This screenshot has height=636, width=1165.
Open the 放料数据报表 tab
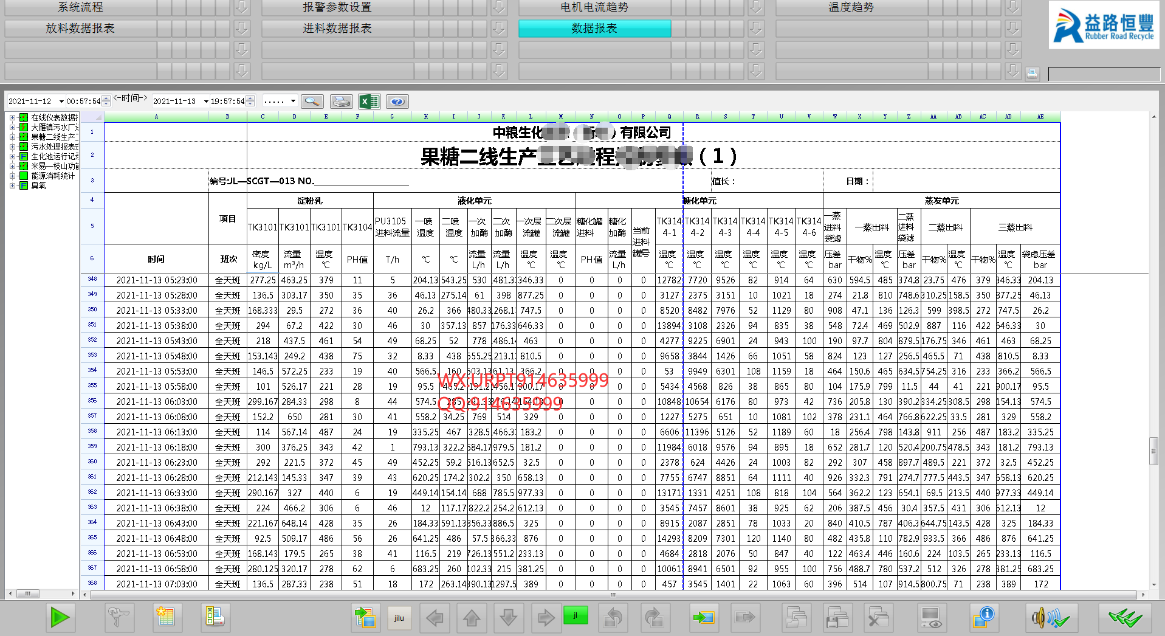(80, 29)
